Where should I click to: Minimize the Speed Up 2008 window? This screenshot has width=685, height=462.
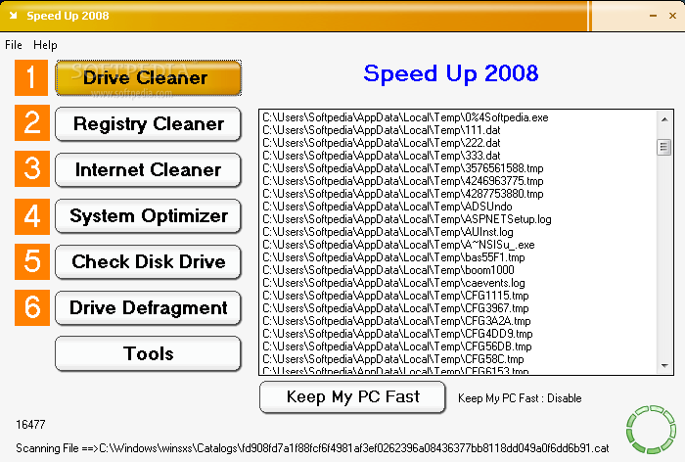[653, 16]
